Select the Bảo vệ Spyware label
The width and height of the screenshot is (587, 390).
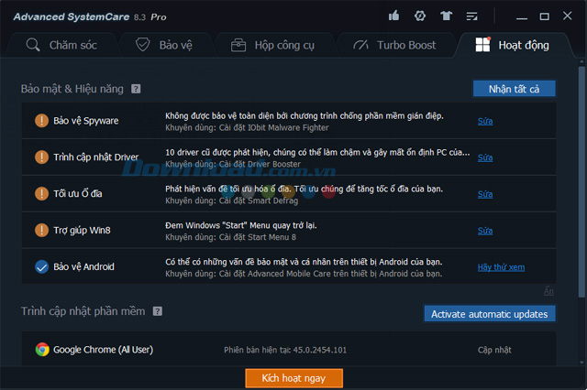85,121
